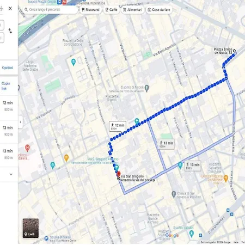Click the red destination pin on map
The height and width of the screenshot is (245, 245).
click(119, 174)
